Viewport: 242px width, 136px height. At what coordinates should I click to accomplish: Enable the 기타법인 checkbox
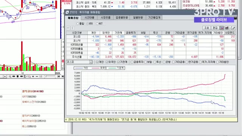click(217, 62)
